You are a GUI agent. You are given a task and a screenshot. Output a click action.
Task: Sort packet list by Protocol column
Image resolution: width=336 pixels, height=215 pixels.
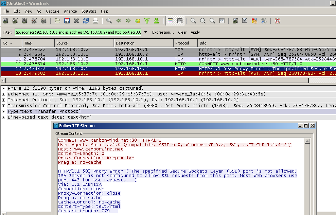point(185,43)
